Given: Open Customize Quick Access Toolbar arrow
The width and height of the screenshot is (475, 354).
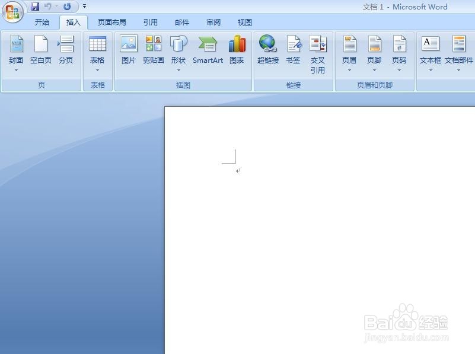Looking at the screenshot, I should click(x=85, y=6).
